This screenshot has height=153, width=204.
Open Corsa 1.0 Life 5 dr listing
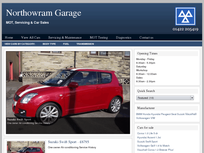(147, 133)
